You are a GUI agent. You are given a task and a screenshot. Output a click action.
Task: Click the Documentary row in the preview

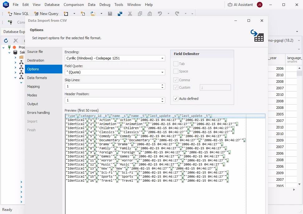click(x=156, y=140)
